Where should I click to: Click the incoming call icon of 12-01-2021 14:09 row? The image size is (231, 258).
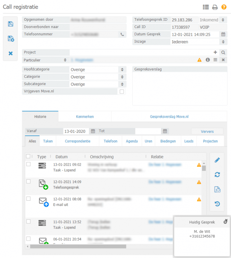click(43, 185)
